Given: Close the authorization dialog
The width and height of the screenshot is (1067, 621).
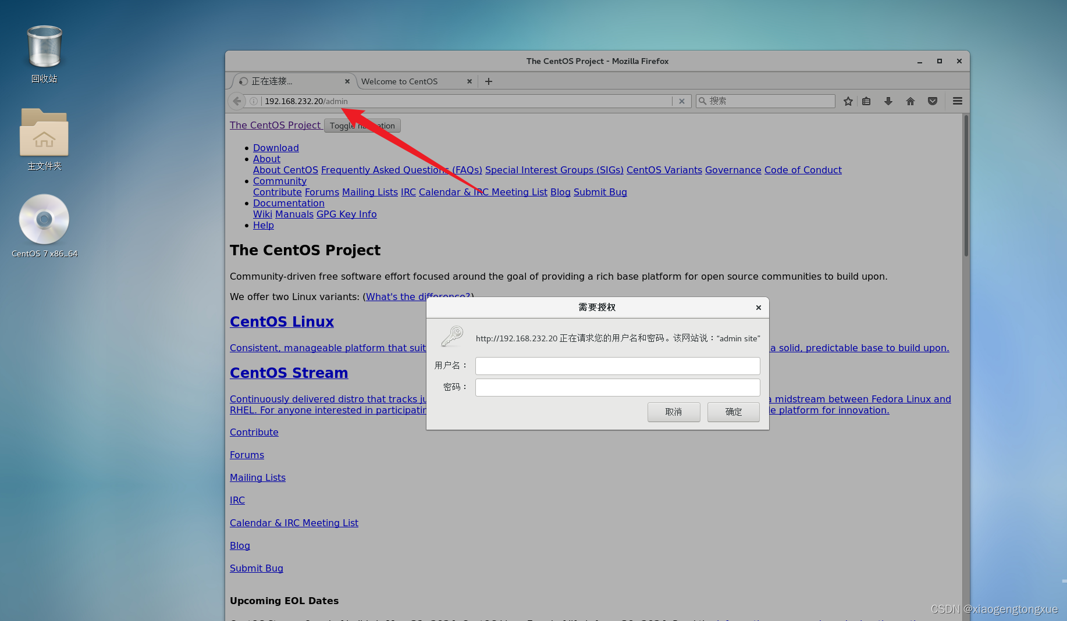Looking at the screenshot, I should [759, 308].
